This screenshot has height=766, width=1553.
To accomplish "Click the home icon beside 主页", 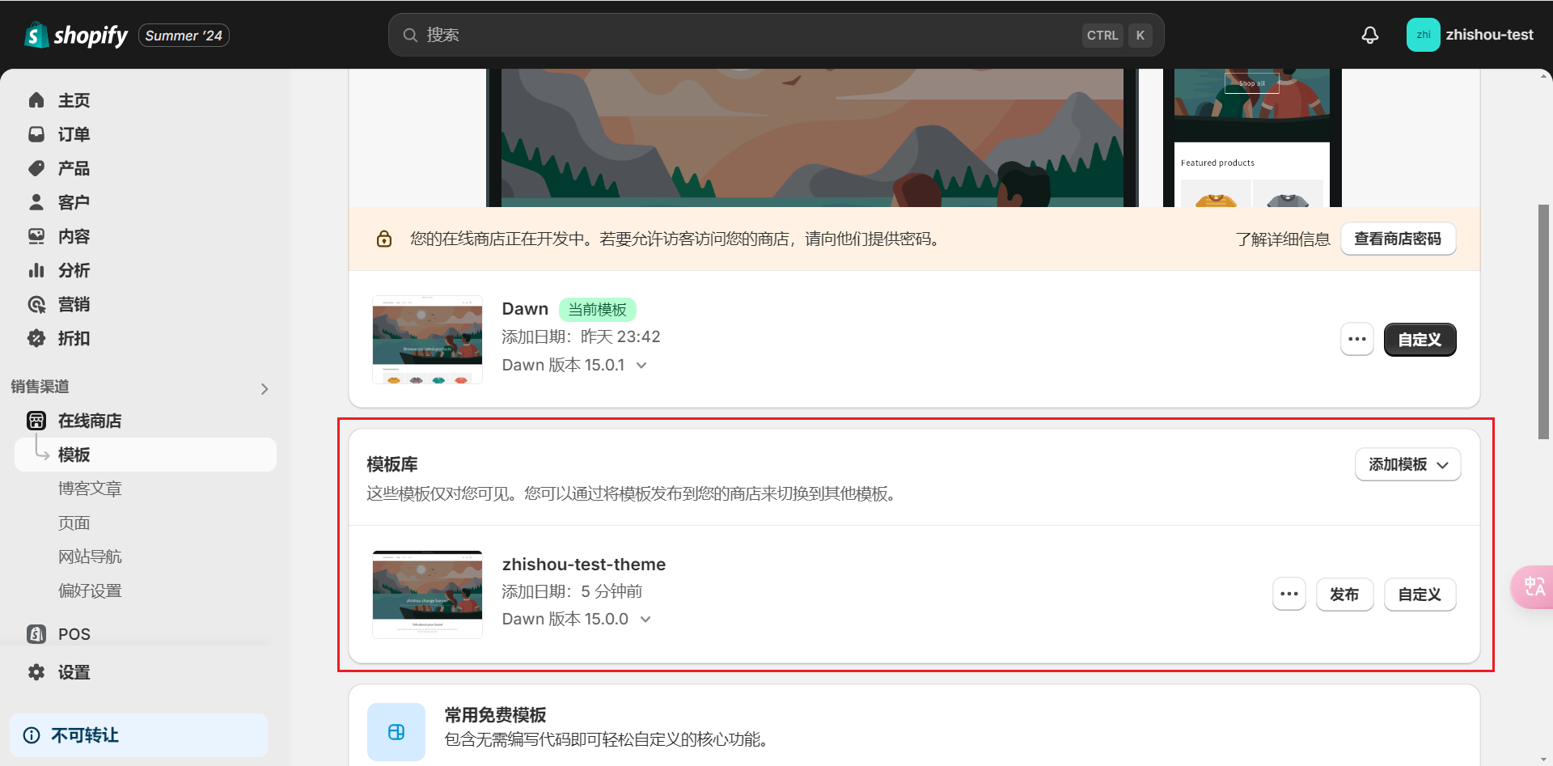I will [36, 100].
